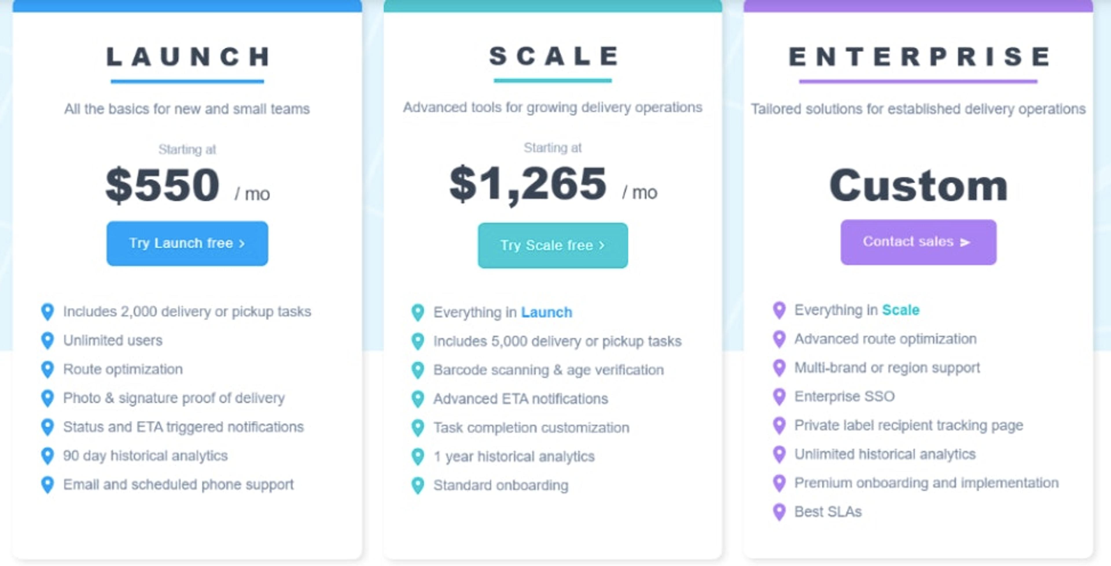The height and width of the screenshot is (566, 1111).
Task: Click the pin icon beside Email and scheduled phone support
Action: [x=47, y=485]
